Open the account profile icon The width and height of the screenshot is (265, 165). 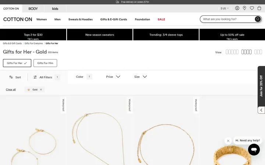tap(237, 8)
